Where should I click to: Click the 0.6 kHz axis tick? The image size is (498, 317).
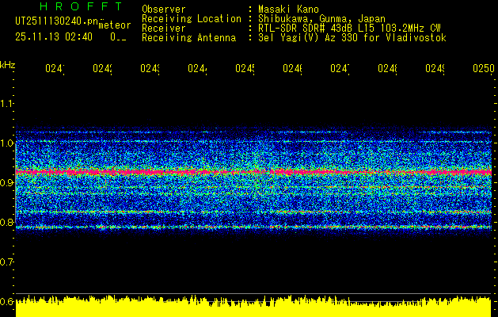coord(6,301)
